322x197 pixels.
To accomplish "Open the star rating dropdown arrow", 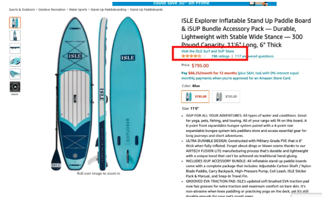I will (205, 56).
